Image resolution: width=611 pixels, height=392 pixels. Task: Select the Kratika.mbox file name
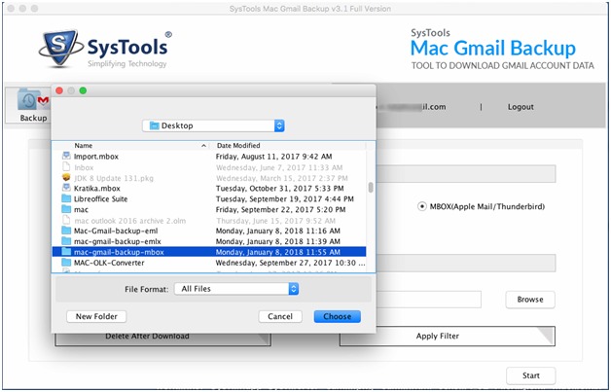pyautogui.click(x=97, y=188)
